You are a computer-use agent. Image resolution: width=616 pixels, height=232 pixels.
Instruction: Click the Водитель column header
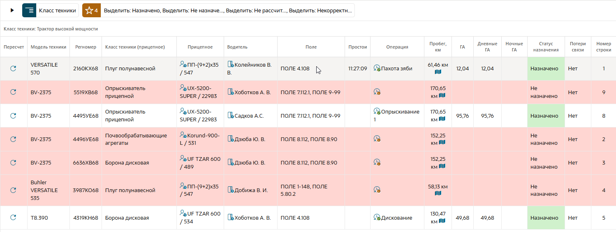click(x=237, y=47)
